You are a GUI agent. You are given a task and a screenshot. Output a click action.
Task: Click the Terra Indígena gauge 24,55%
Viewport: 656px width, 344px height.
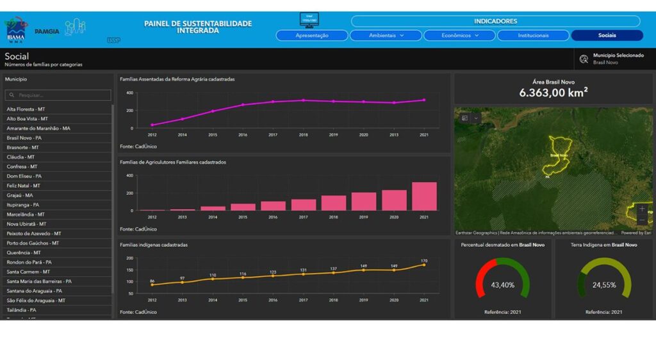(604, 278)
